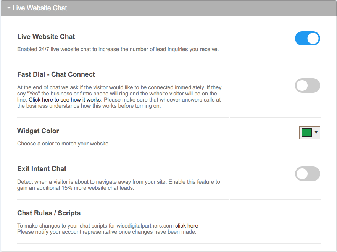Collapse the Live Website Chat panel triangle
Screen dimensions: 337x252
click(9, 8)
